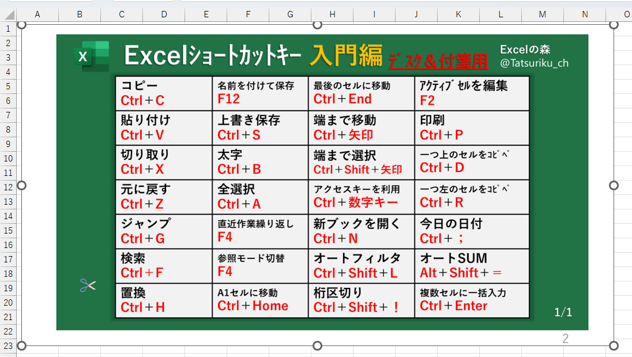Click the picture's top-left corner sizing handle
This screenshot has height=357, width=632.
pos(22,25)
